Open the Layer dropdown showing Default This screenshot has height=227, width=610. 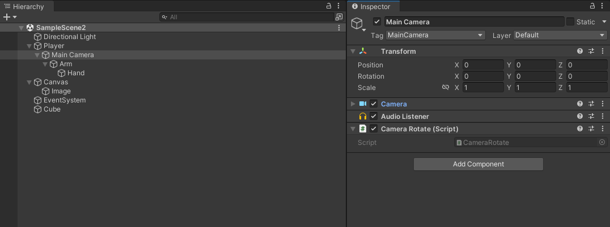(560, 35)
